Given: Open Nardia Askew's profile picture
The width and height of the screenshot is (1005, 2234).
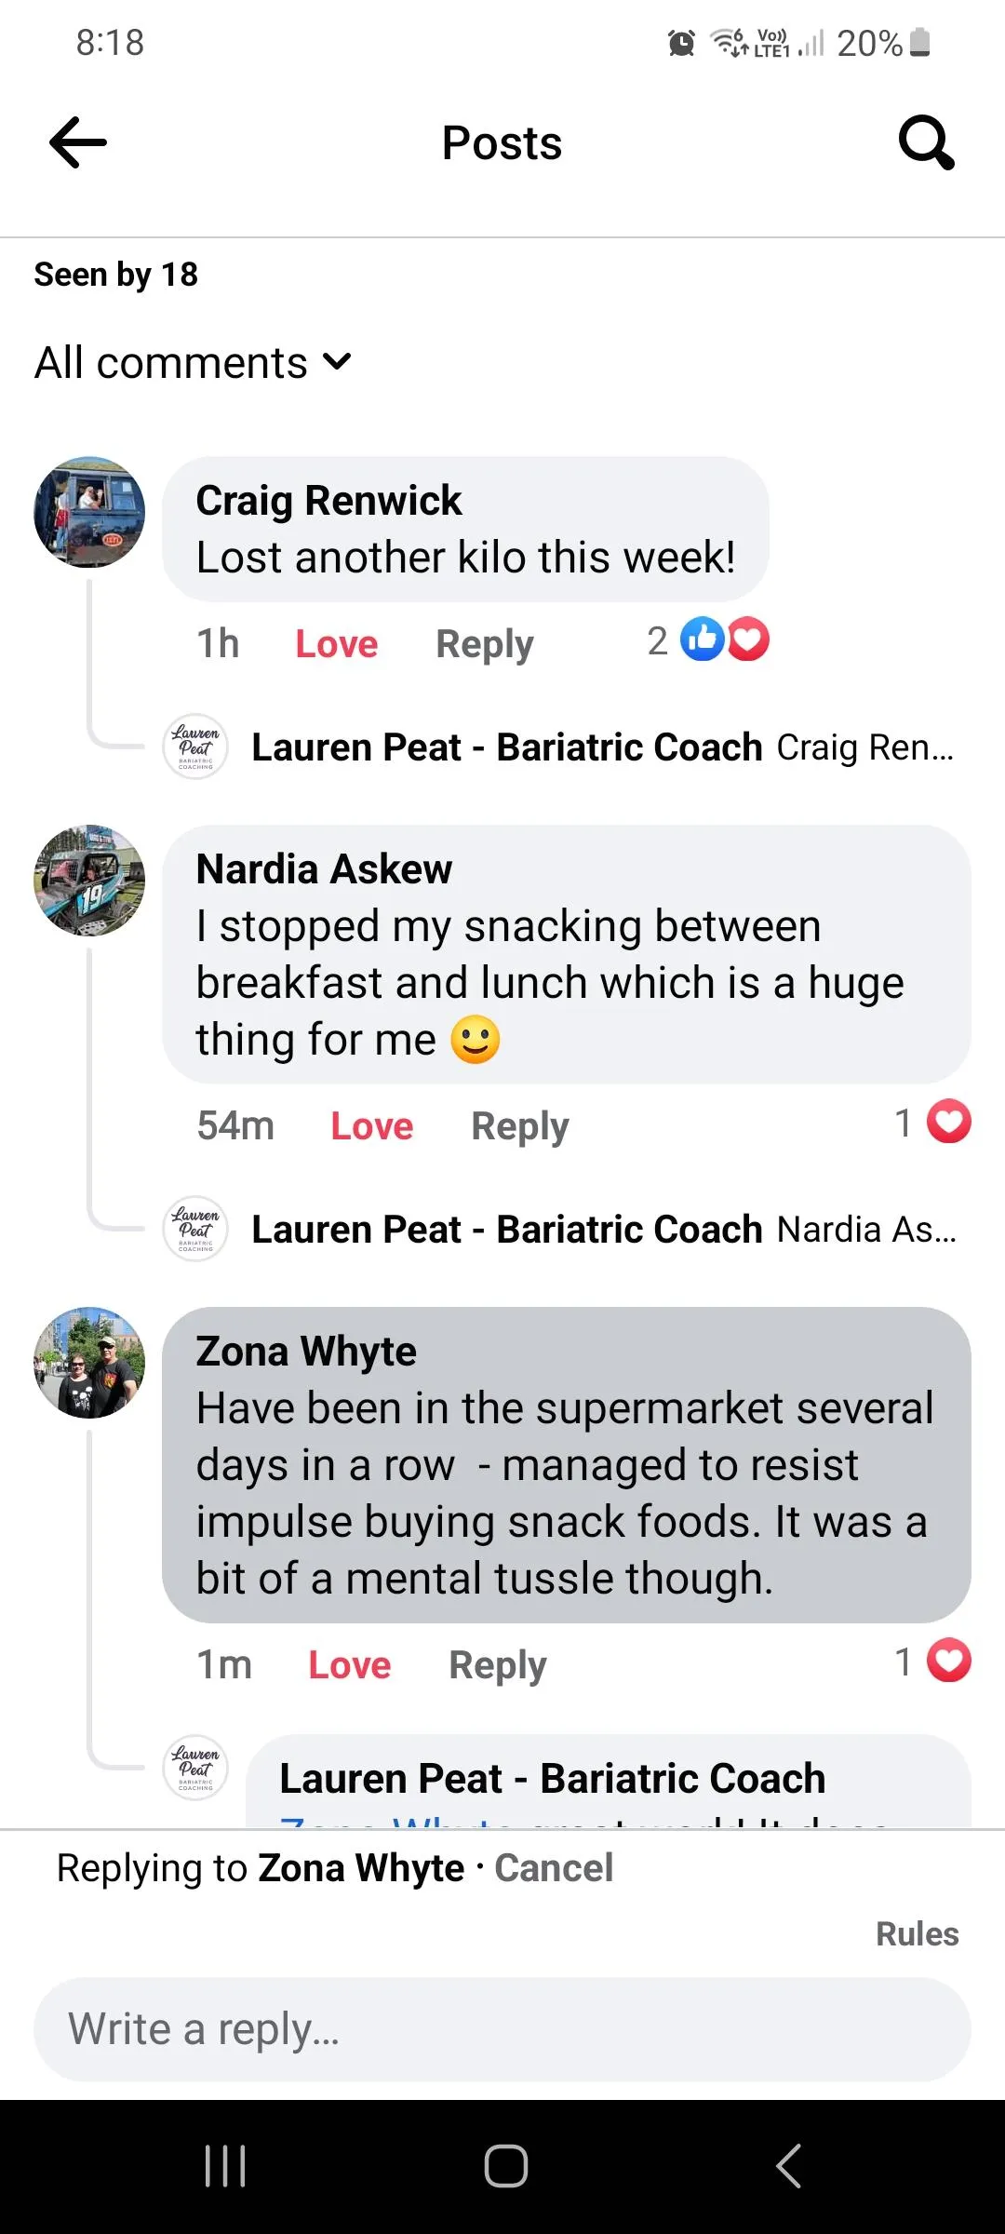Looking at the screenshot, I should [89, 880].
